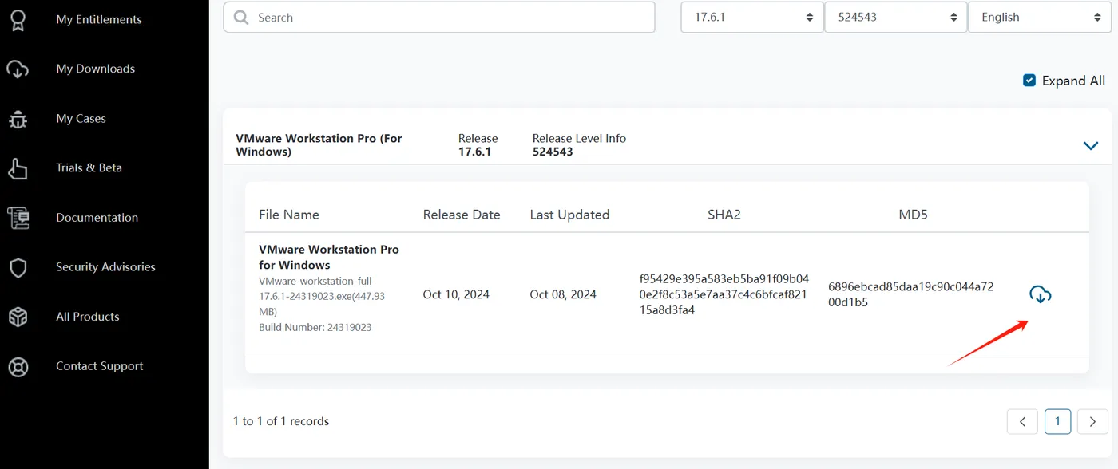The width and height of the screenshot is (1118, 469).
Task: Click into the Search field
Action: tap(447, 18)
